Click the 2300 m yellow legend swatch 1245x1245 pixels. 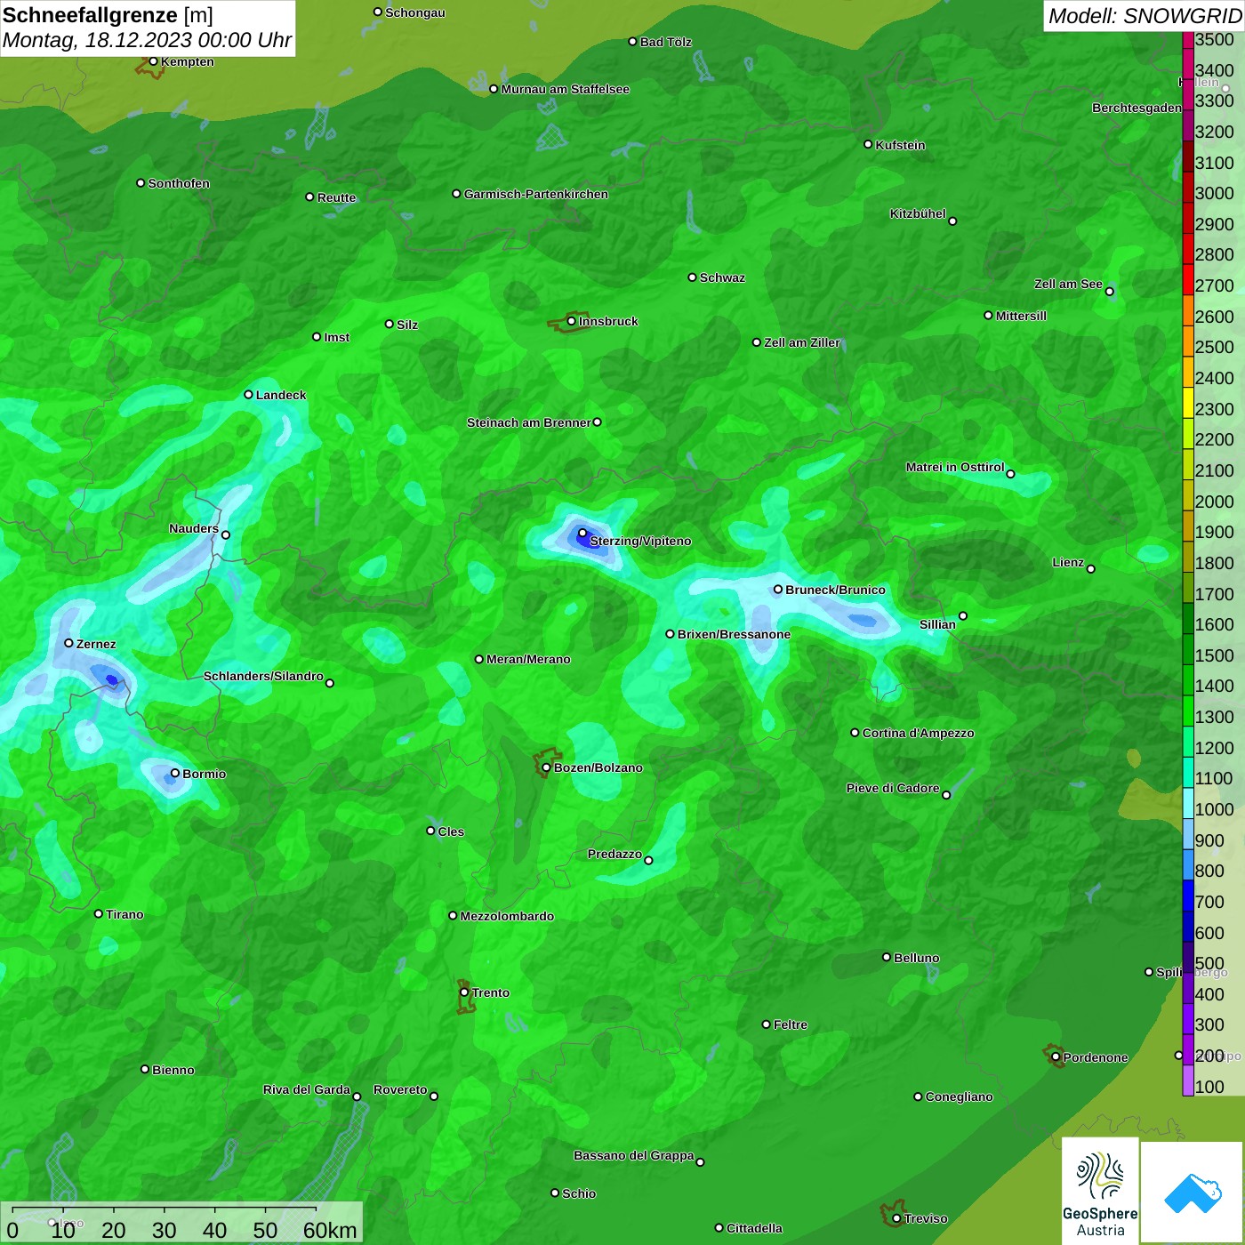[x=1188, y=403]
